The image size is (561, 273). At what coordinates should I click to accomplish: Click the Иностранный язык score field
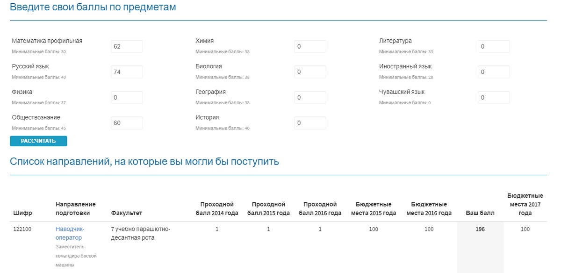(x=494, y=72)
